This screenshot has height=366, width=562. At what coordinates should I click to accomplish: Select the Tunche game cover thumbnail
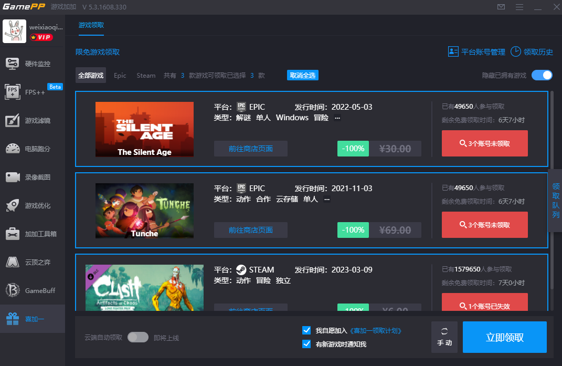pos(144,211)
